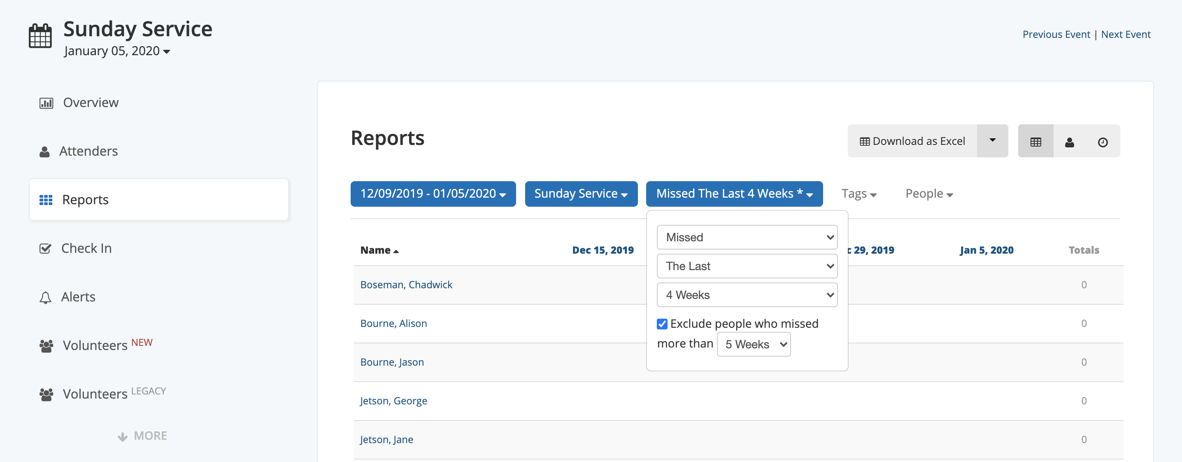Click the Attenders person icon
1182x462 pixels.
[x=44, y=152]
